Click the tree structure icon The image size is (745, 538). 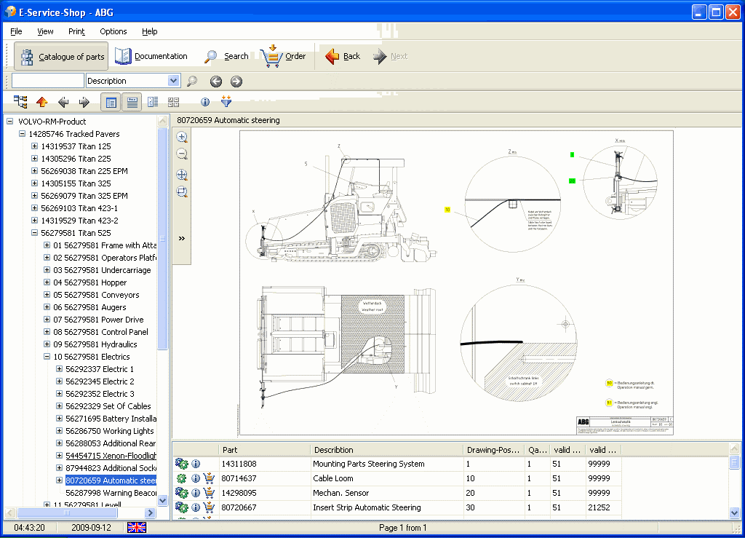click(x=20, y=102)
